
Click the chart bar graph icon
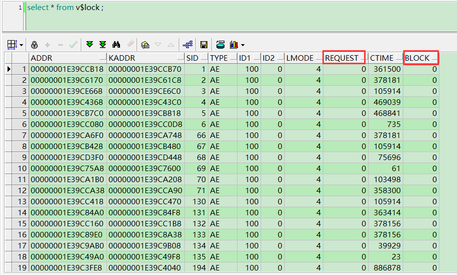coord(234,45)
